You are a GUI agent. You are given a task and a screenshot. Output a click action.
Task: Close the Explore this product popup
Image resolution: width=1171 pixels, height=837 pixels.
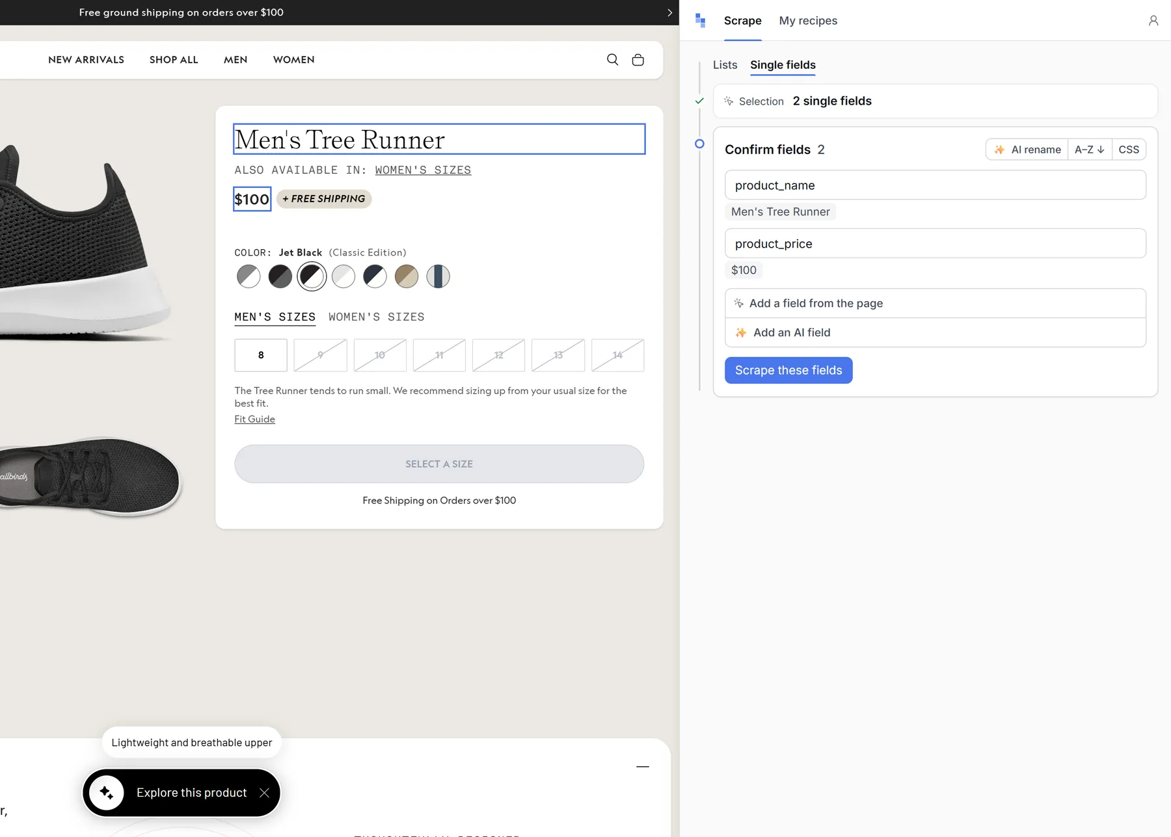[264, 792]
